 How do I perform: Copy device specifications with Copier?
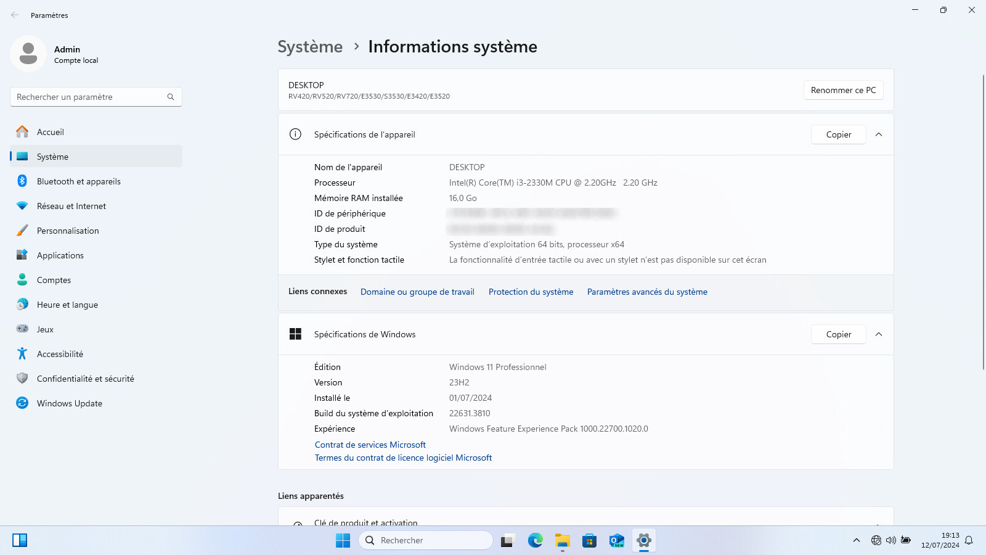click(x=839, y=134)
